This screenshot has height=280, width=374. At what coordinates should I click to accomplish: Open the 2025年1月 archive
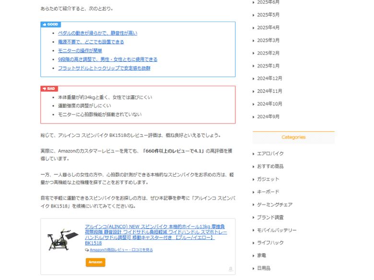point(268,66)
